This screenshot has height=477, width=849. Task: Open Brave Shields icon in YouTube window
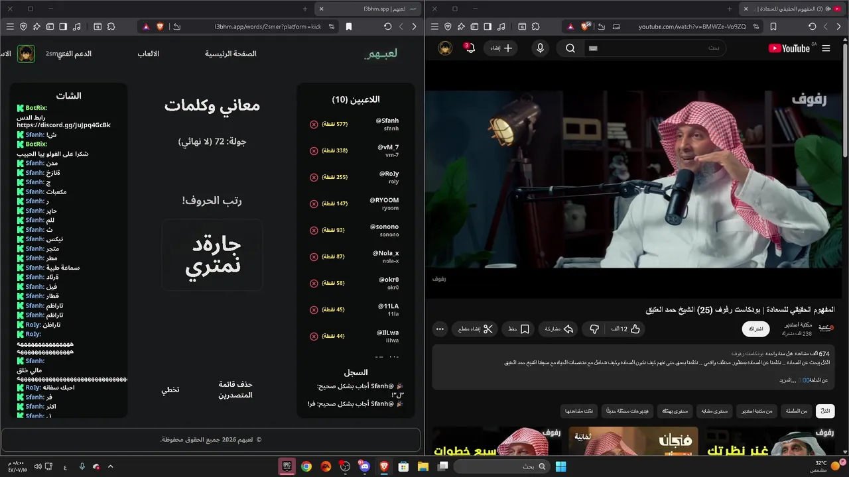[586, 26]
